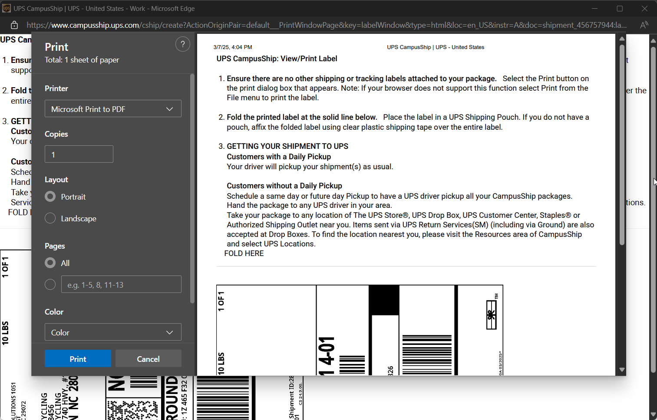
Task: Cancel the print dialog
Action: click(x=148, y=359)
